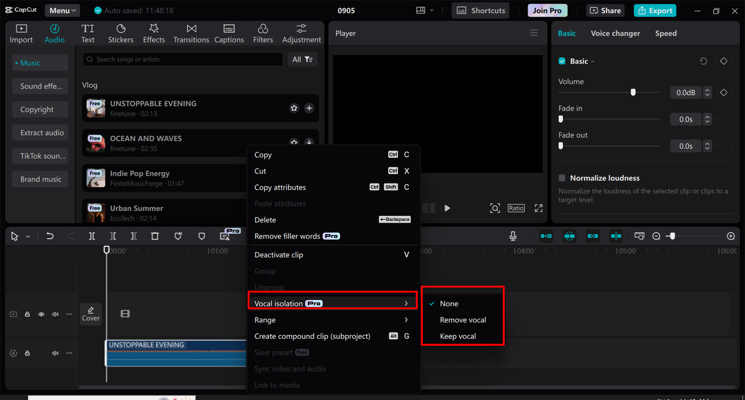Add a keyframe for Volume
The width and height of the screenshot is (745, 400).
[723, 92]
